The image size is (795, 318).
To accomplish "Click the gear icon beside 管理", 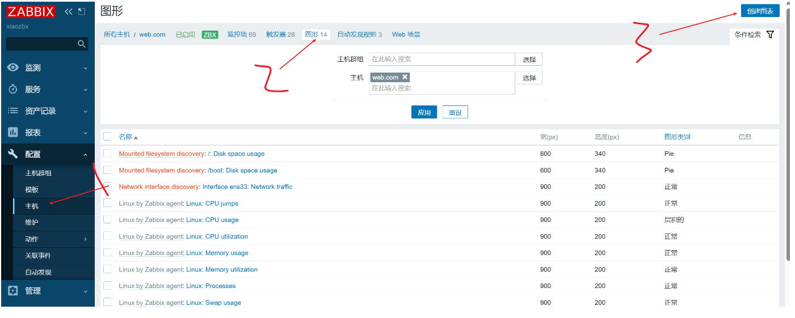I will point(13,290).
